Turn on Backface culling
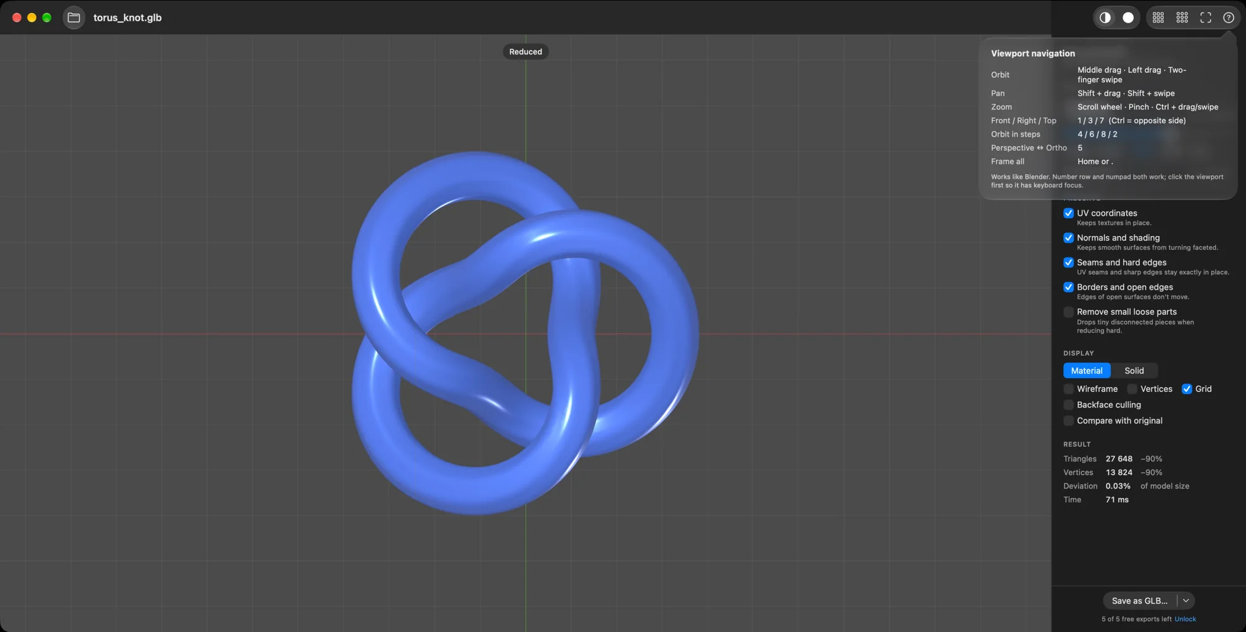 1068,405
